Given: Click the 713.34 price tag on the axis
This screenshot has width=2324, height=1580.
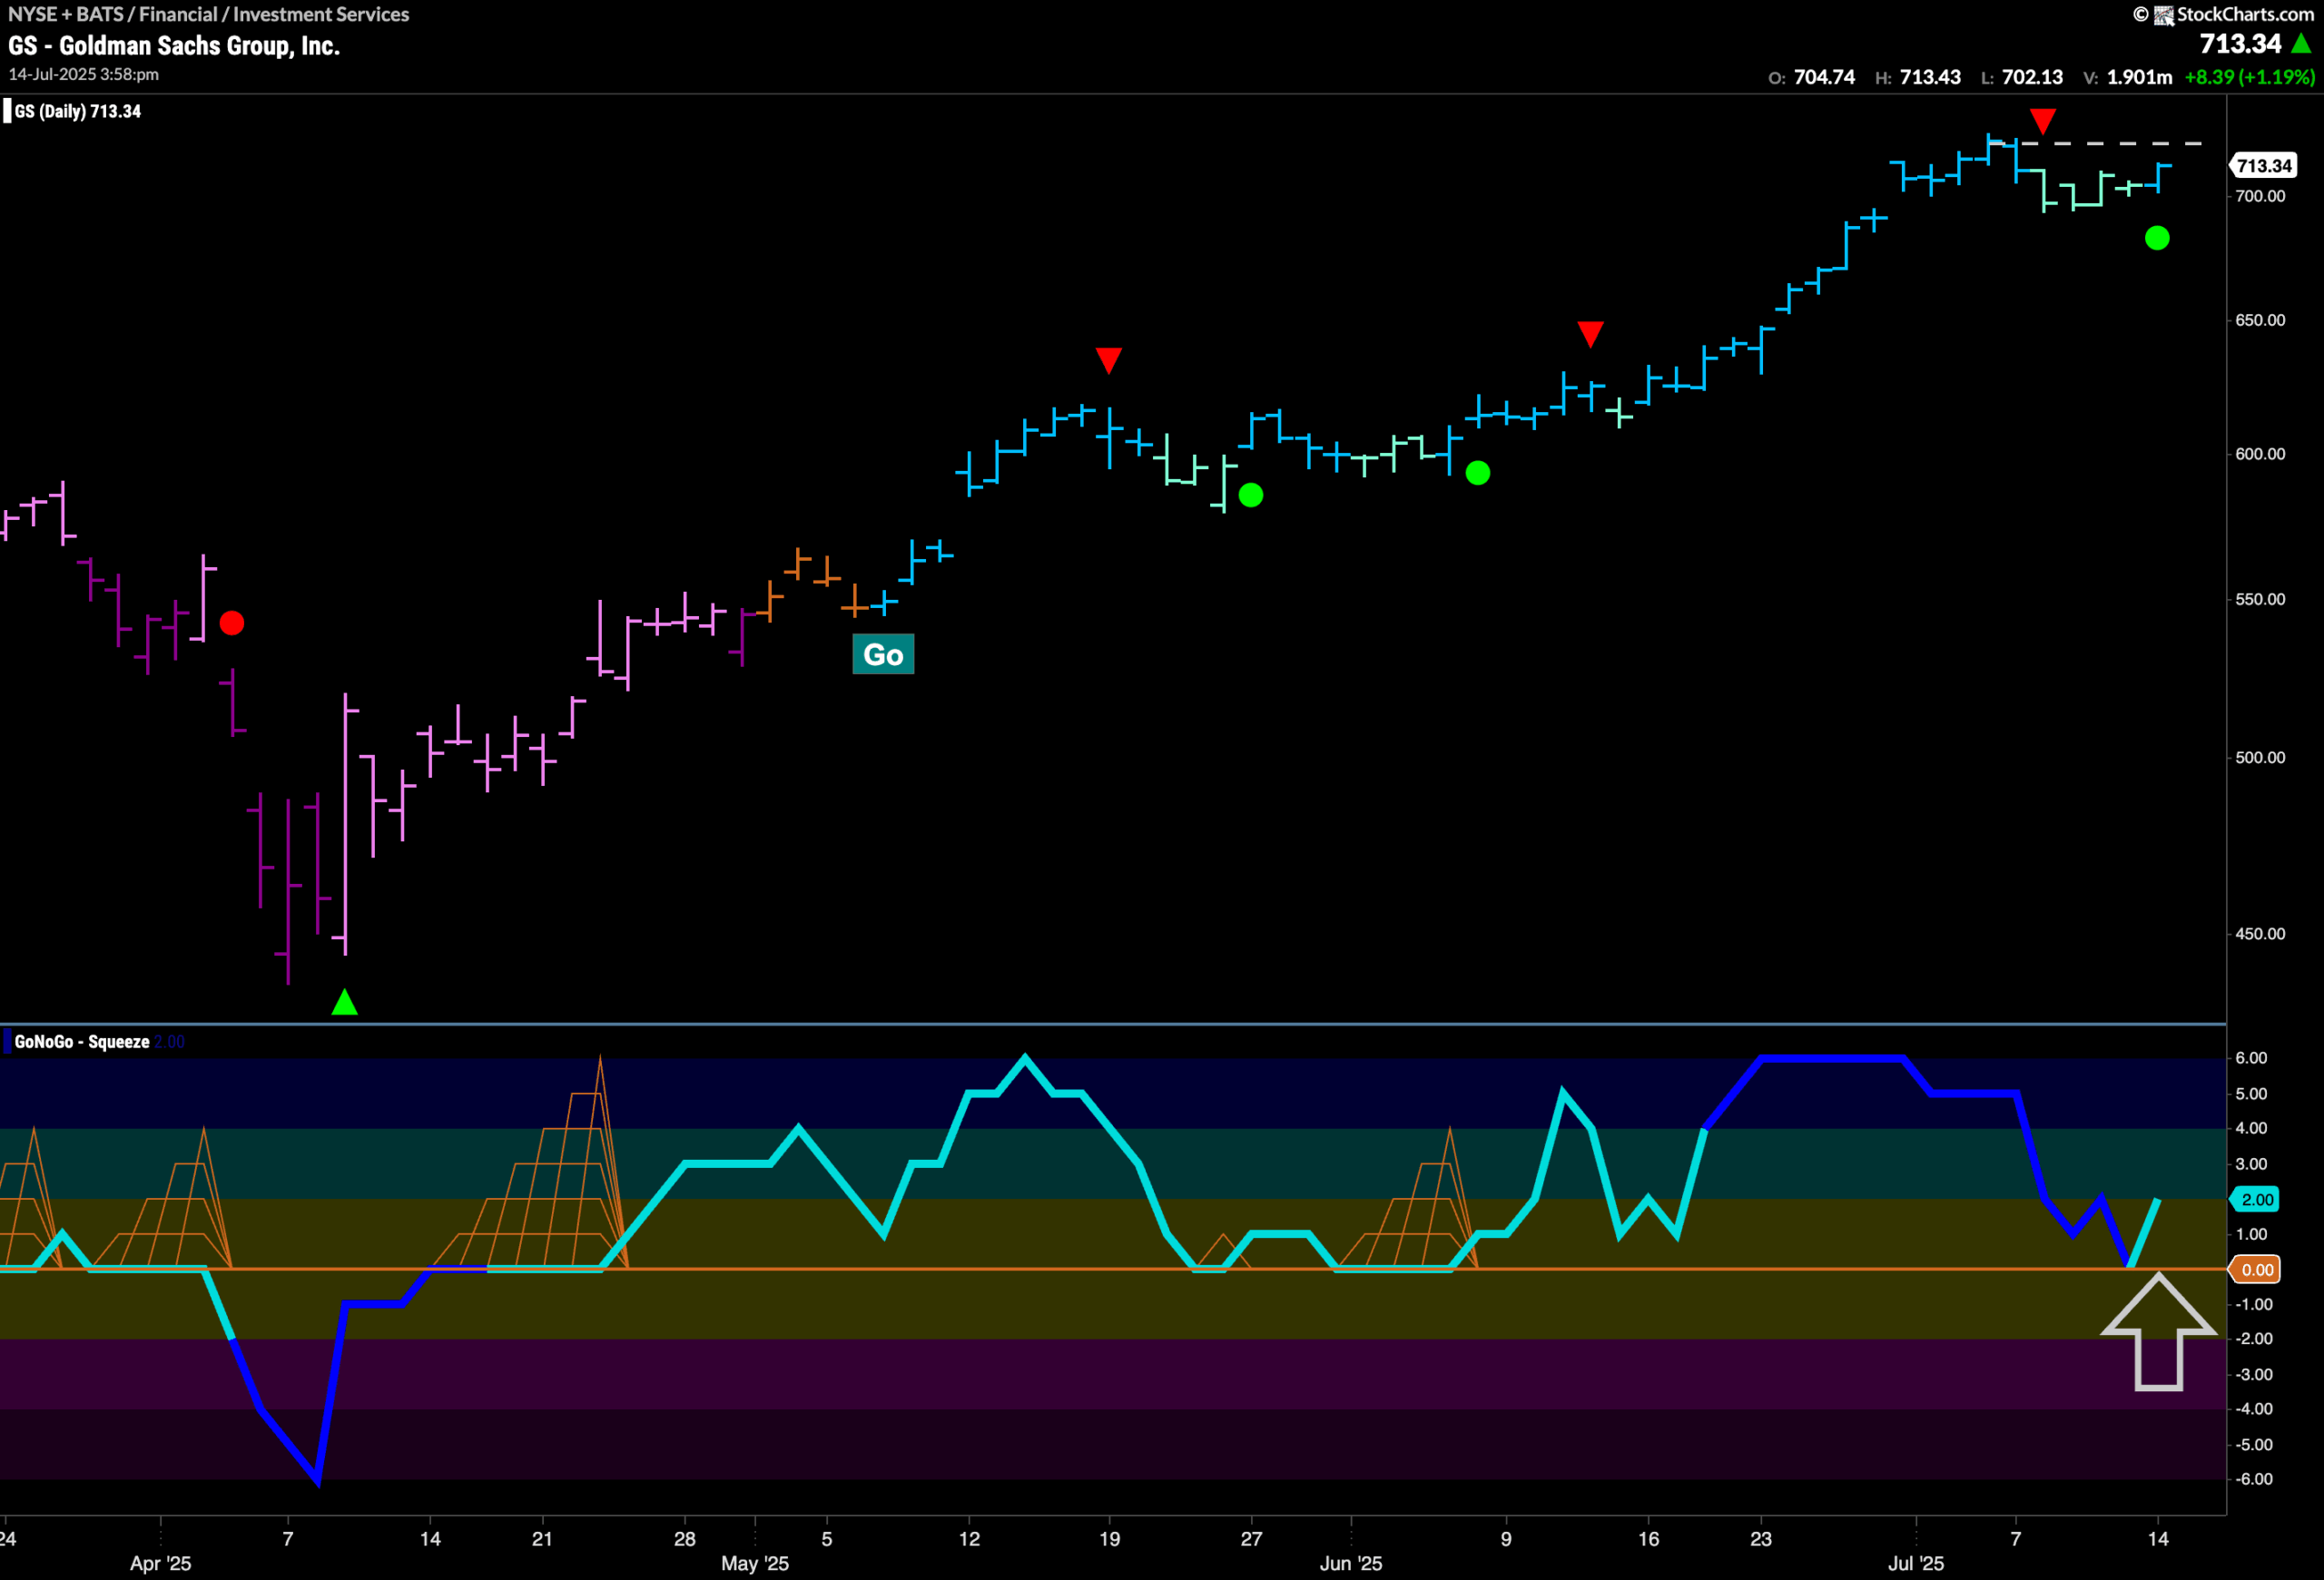Looking at the screenshot, I should pos(2263,166).
